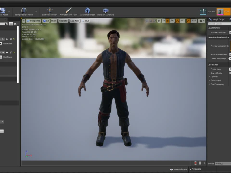Click the record animation button
Image resolution: width=231 pixels, height=173 pixels.
pyautogui.click(x=195, y=163)
